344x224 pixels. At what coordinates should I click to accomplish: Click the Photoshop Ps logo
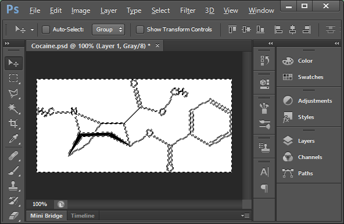point(13,9)
